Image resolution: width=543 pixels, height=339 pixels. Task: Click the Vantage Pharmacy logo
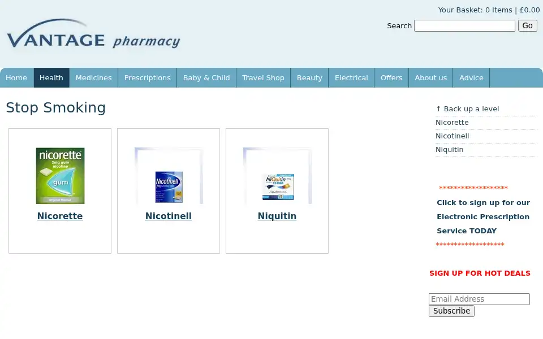pyautogui.click(x=93, y=33)
